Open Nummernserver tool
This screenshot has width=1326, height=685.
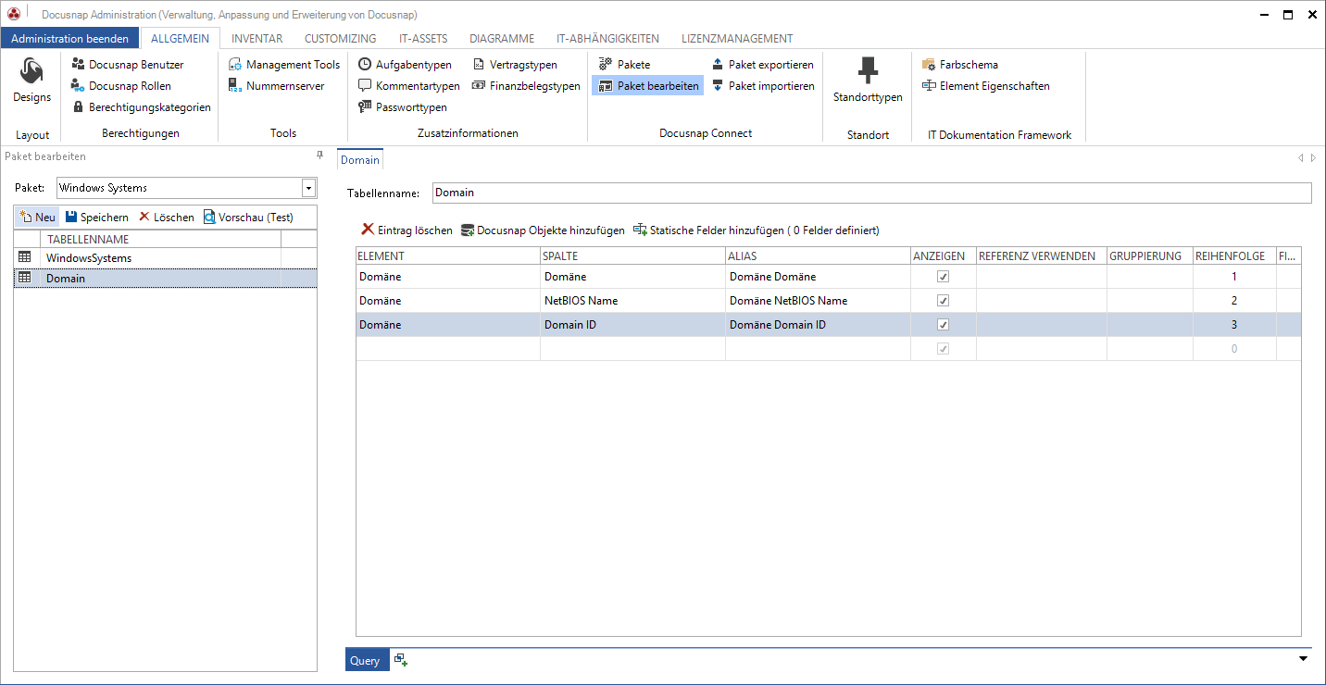tap(277, 86)
